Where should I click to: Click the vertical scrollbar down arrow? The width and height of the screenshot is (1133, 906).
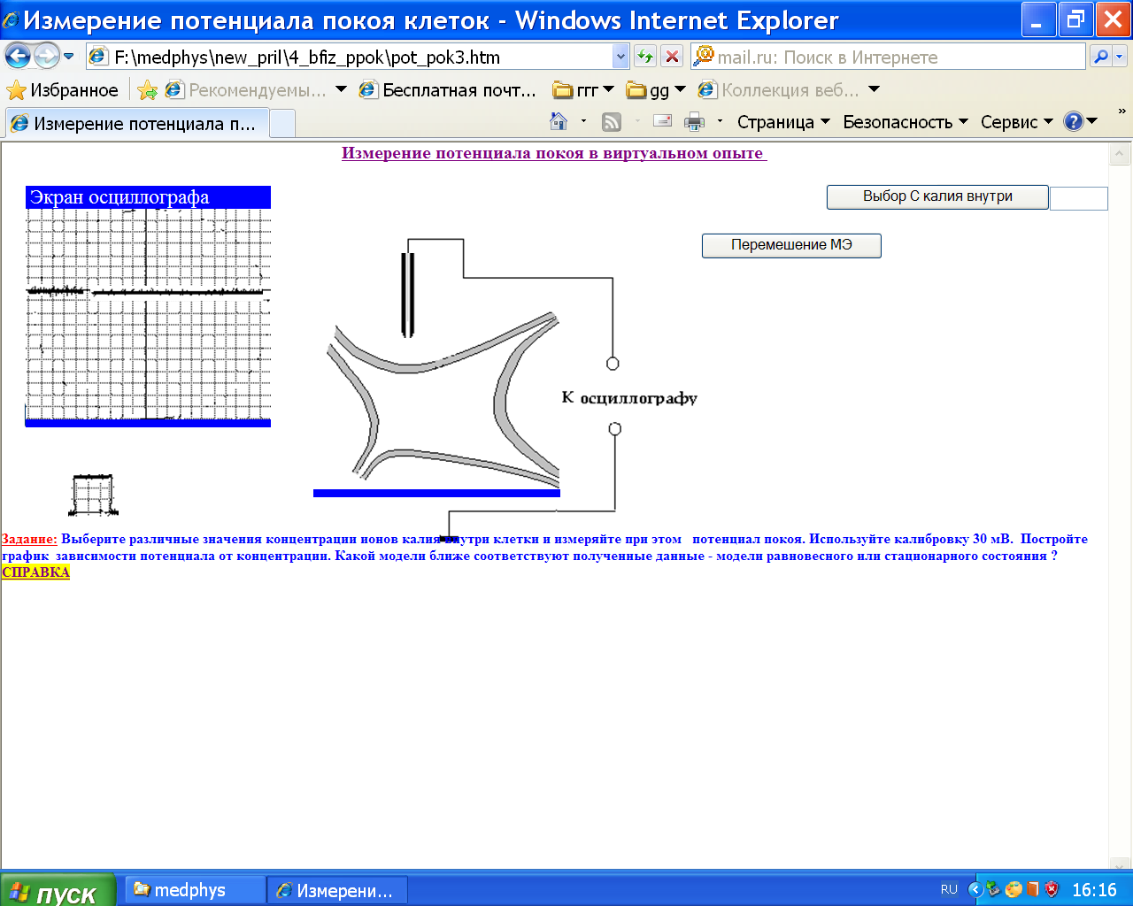(1120, 864)
